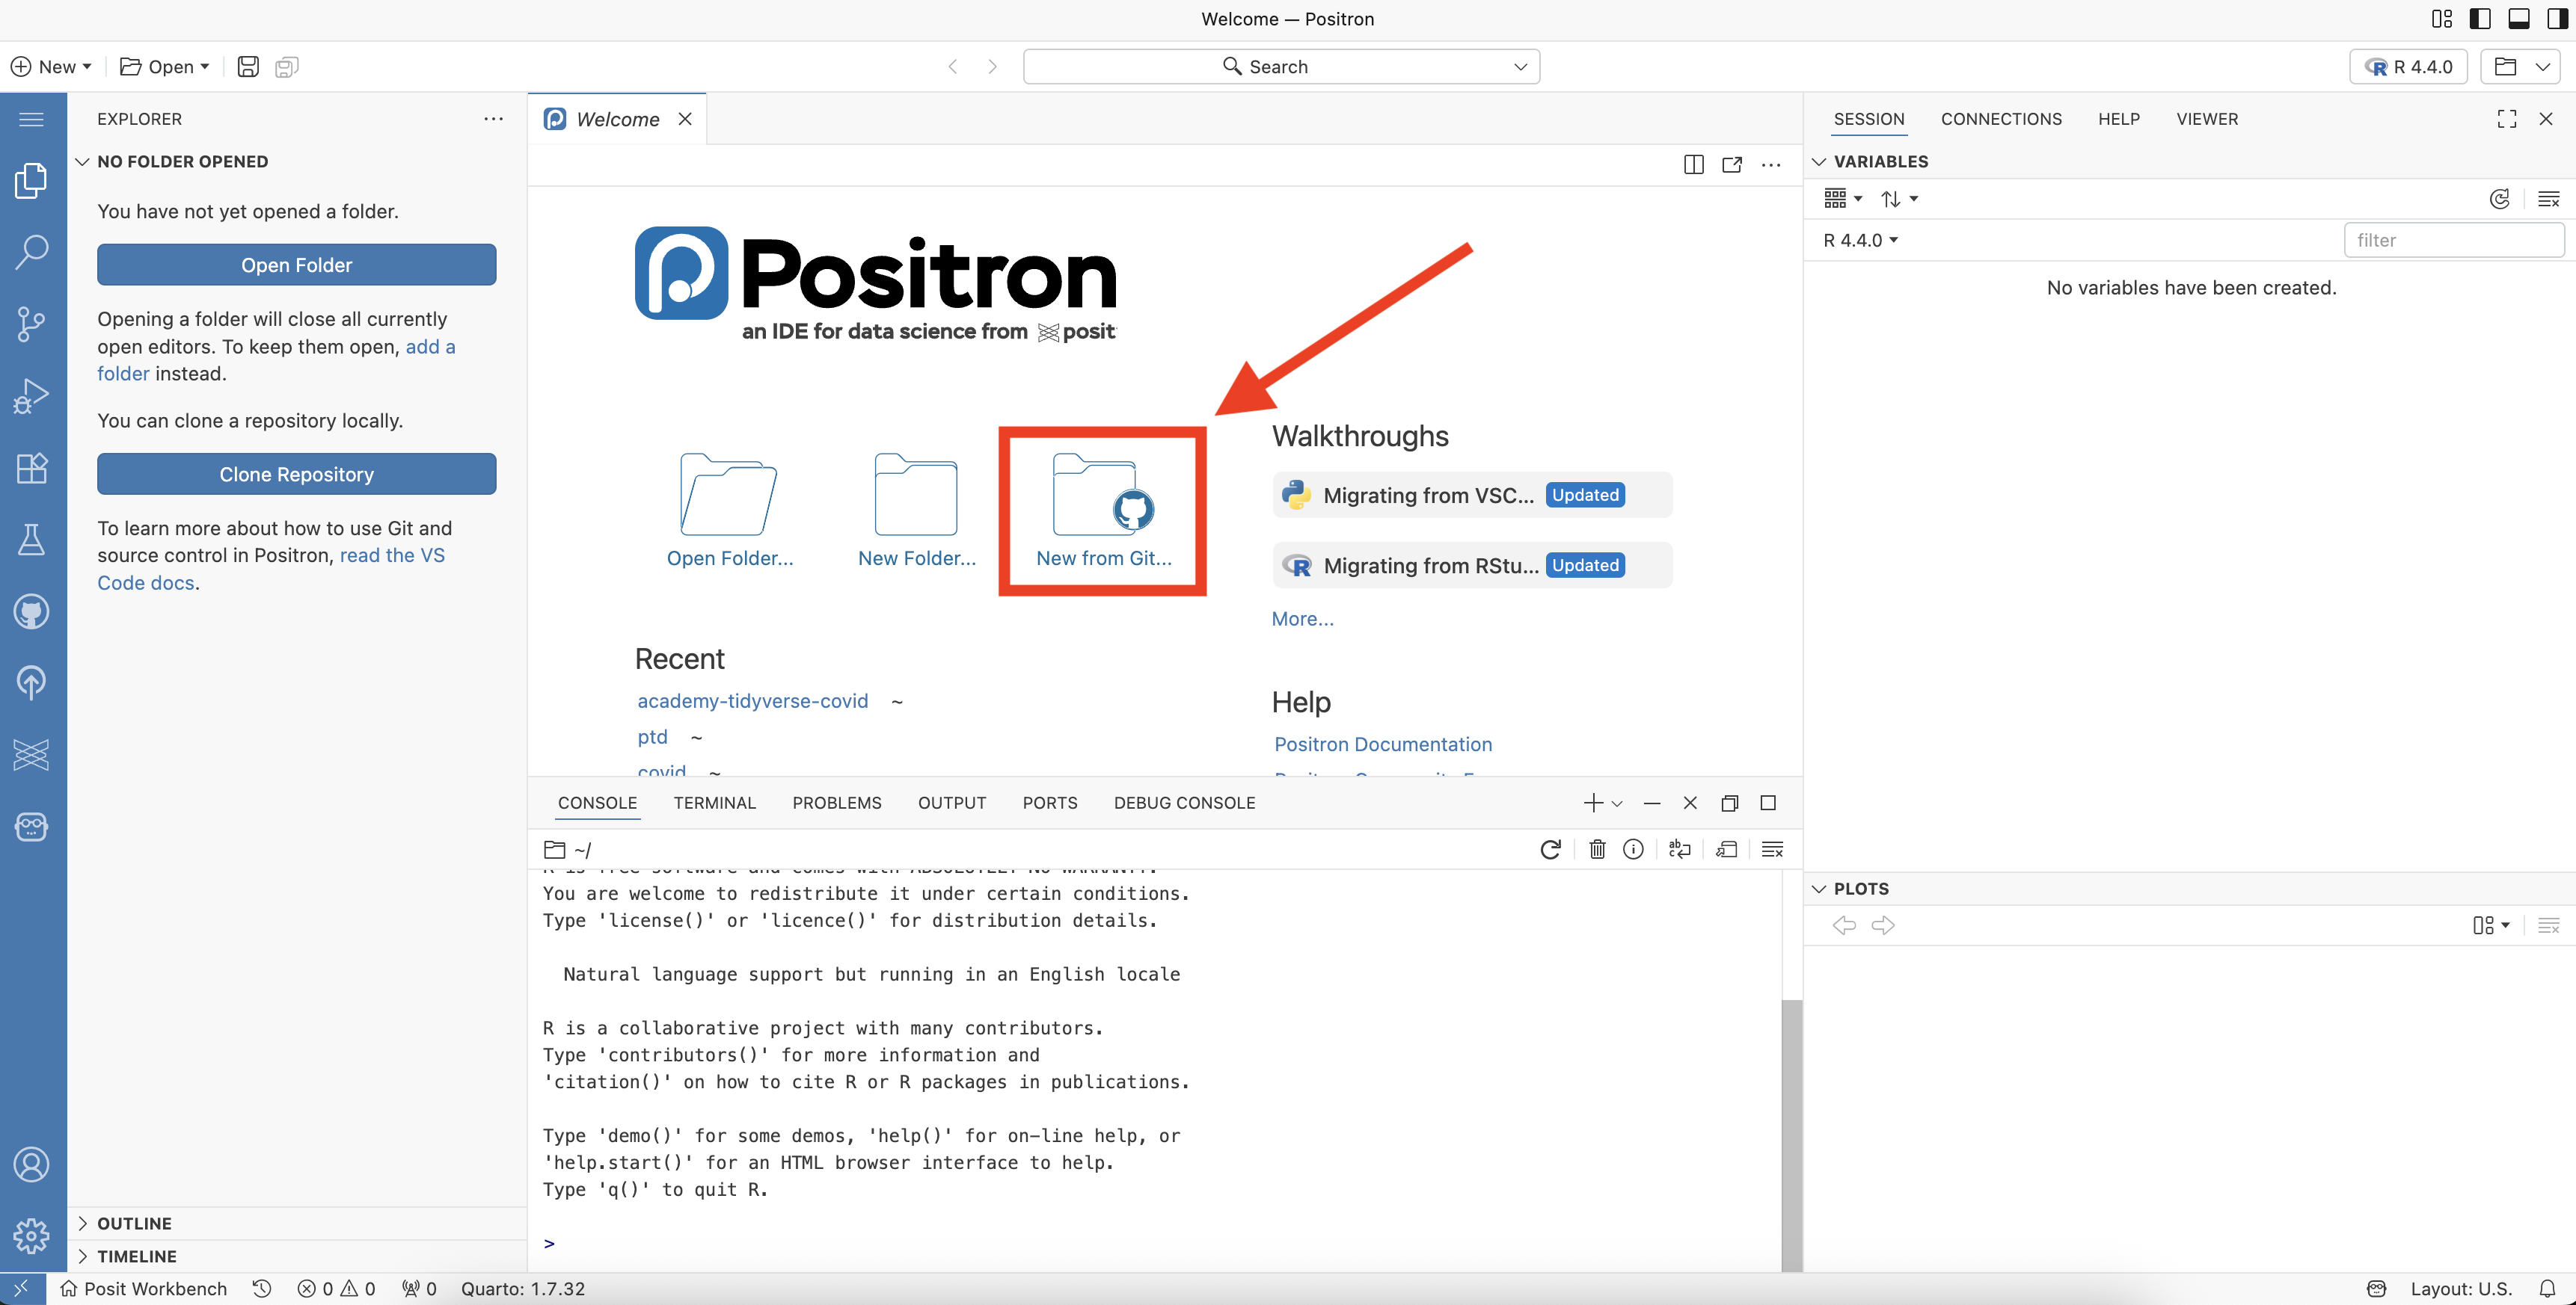Open the Testing flask icon
Image resolution: width=2576 pixels, height=1305 pixels.
[x=31, y=540]
